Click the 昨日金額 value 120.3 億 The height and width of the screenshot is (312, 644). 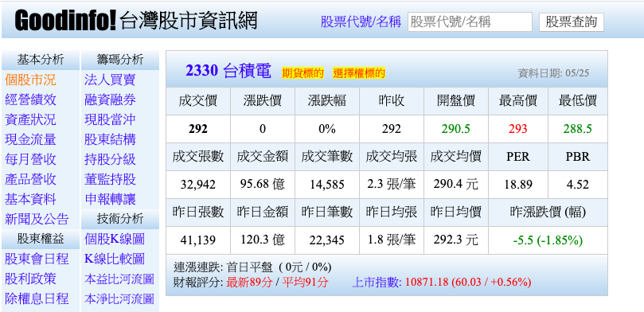(x=263, y=240)
